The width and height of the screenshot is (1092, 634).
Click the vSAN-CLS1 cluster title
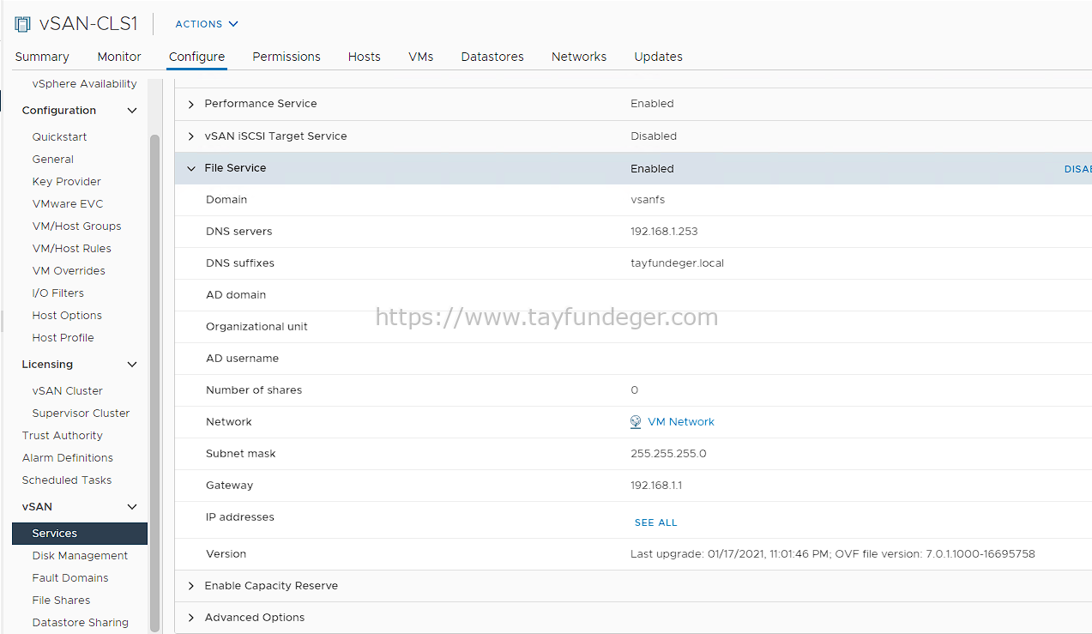click(x=88, y=24)
